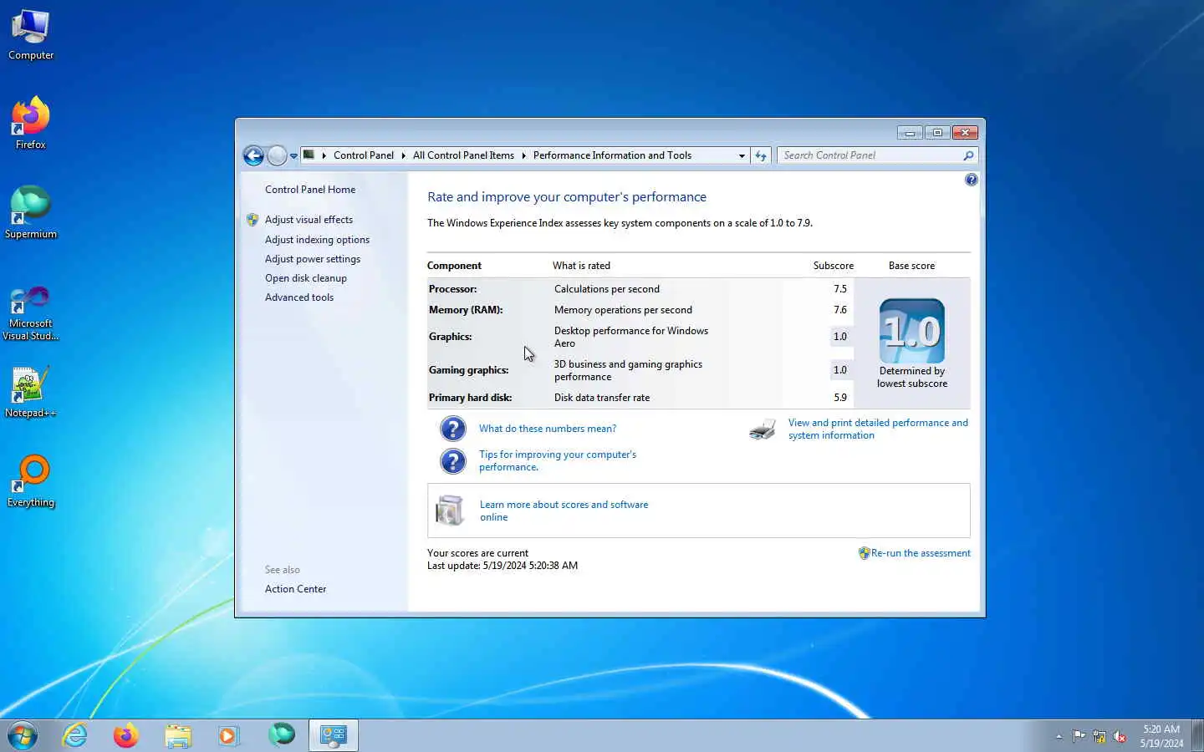The image size is (1204, 752).
Task: Open Control Panel Home link
Action: coord(310,190)
